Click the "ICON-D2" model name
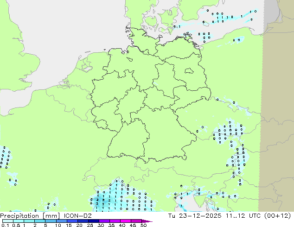This screenshot has width=294, height=227. [x=77, y=216]
